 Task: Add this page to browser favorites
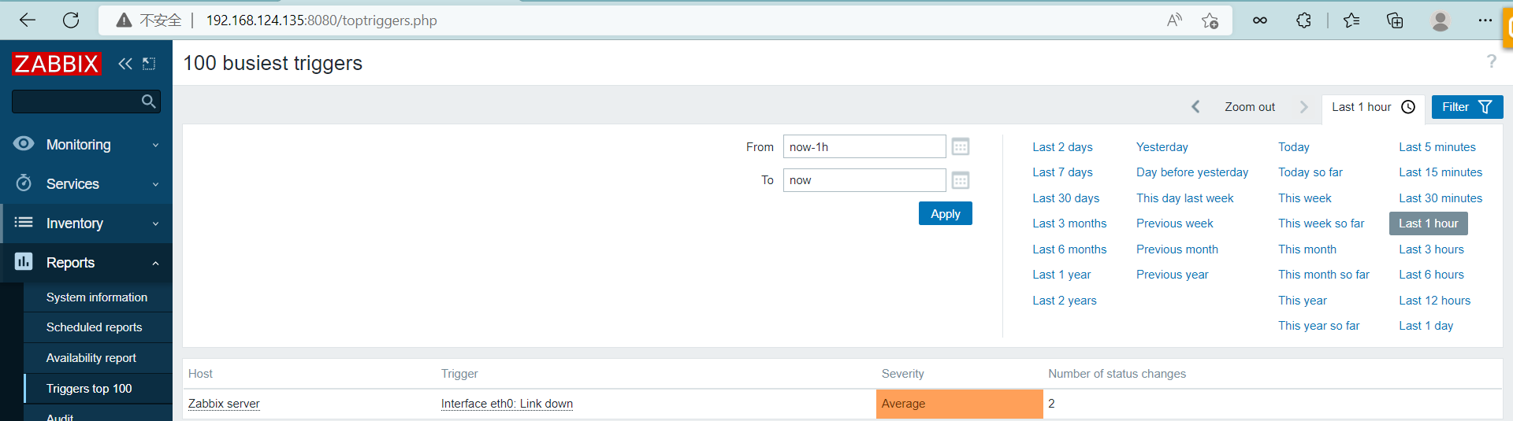(x=1210, y=20)
